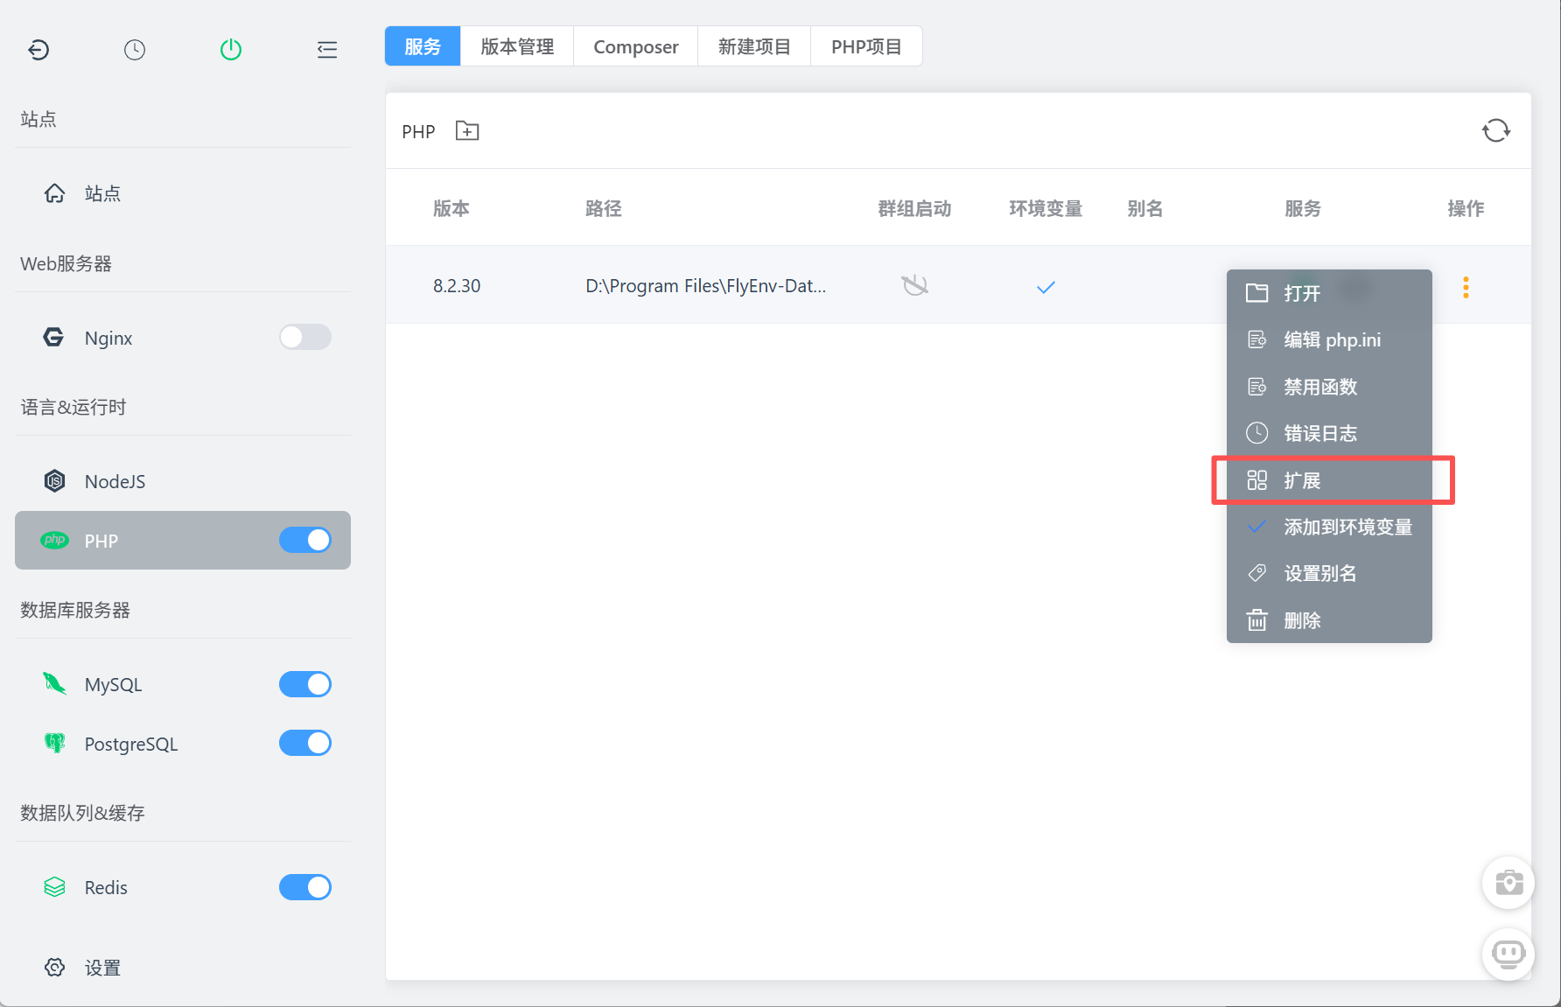The image size is (1561, 1007).
Task: Toggle PostgreSQL service off
Action: click(x=304, y=744)
